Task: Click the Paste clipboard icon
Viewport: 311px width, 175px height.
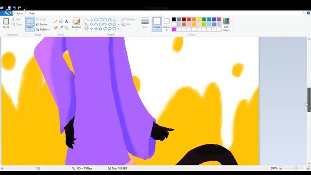Action: (x=6, y=21)
